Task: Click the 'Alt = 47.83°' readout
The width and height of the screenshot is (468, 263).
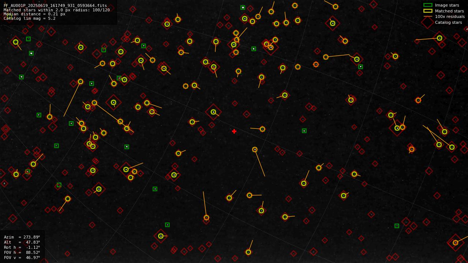Action: 22,242
